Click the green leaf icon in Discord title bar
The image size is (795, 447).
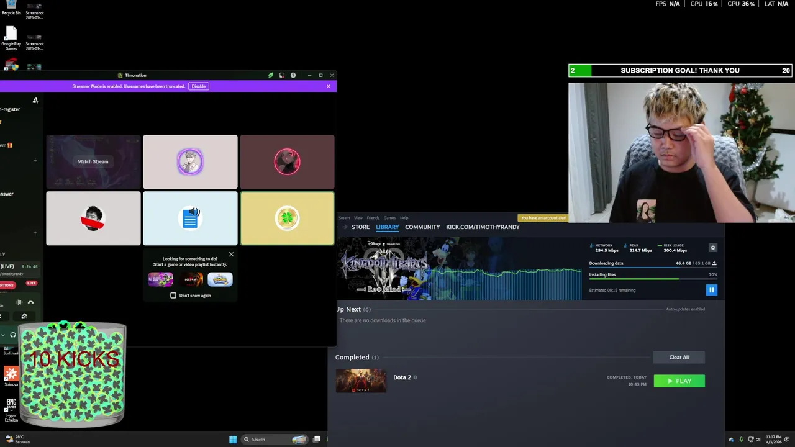coord(271,75)
